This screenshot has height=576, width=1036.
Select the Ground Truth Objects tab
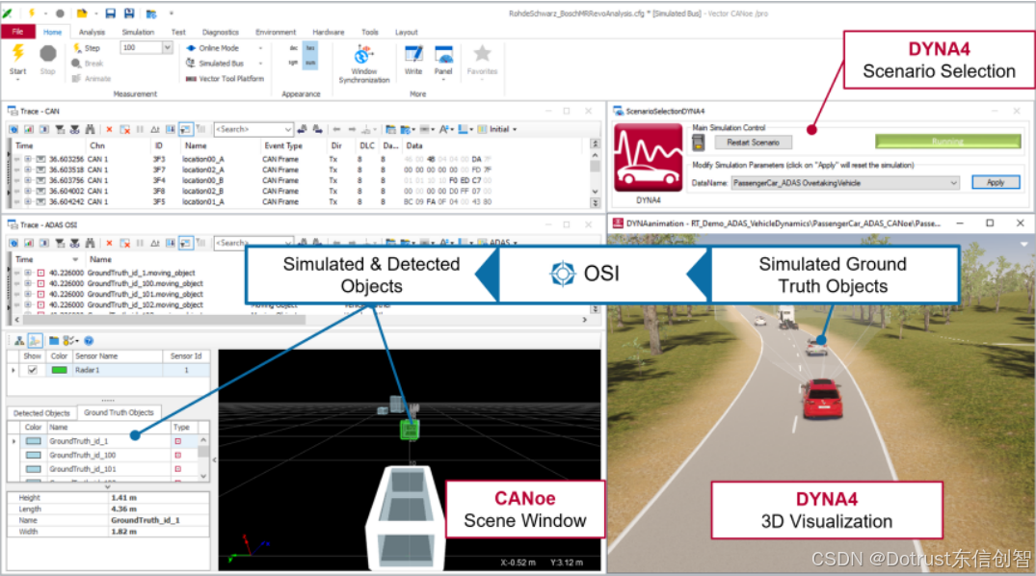[119, 412]
